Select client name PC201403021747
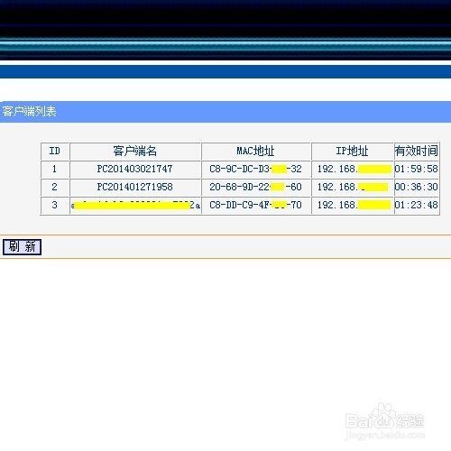The image size is (451, 451). (x=135, y=169)
